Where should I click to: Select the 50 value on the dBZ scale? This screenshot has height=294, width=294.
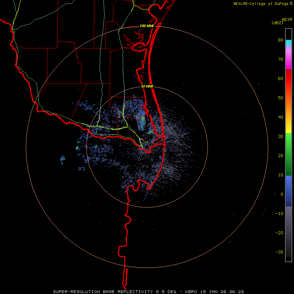pos(281,98)
